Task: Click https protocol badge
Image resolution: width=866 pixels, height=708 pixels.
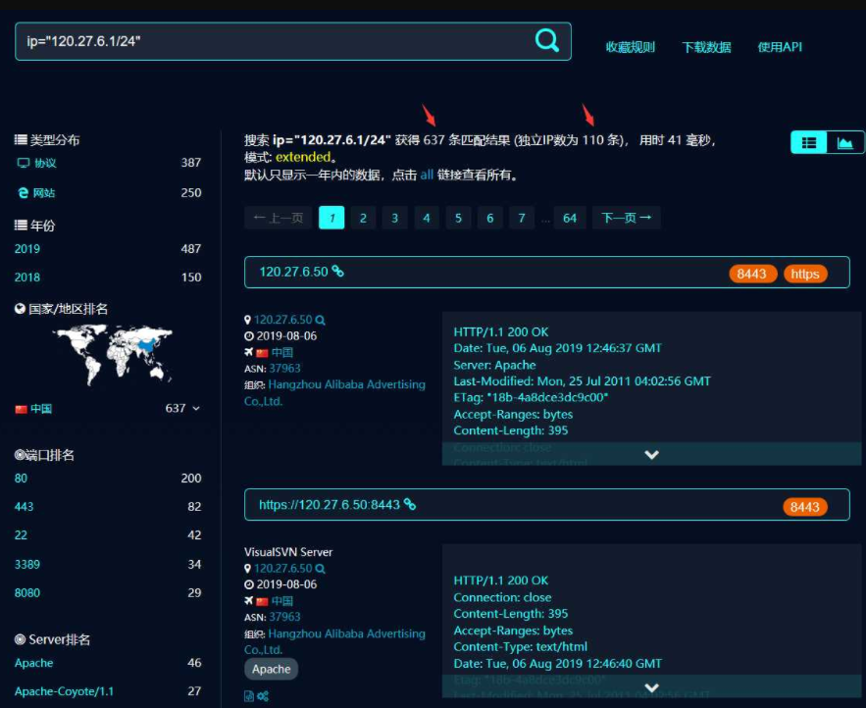Action: tap(804, 274)
